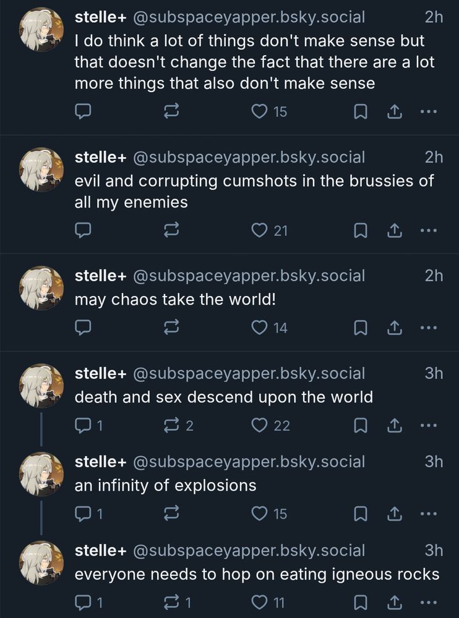The image size is (459, 618).
Task: Repost the 'death and sex descend' post
Action: click(x=171, y=426)
